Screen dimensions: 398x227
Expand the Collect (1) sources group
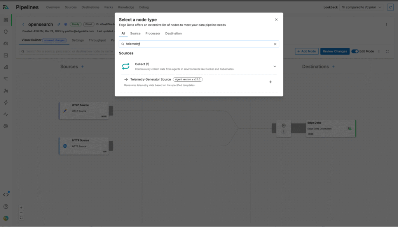click(274, 66)
